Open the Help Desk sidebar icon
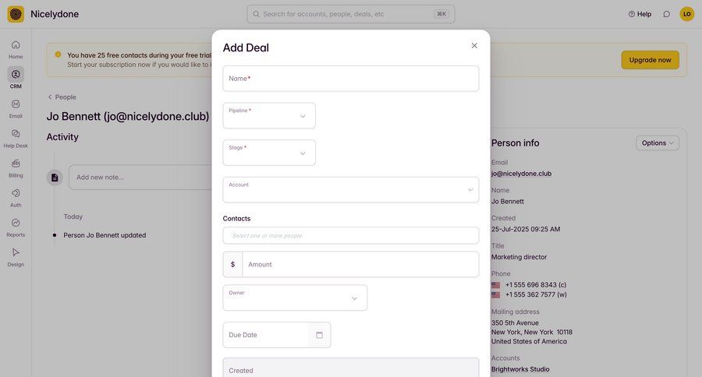The width and height of the screenshot is (702, 377). coord(16,134)
